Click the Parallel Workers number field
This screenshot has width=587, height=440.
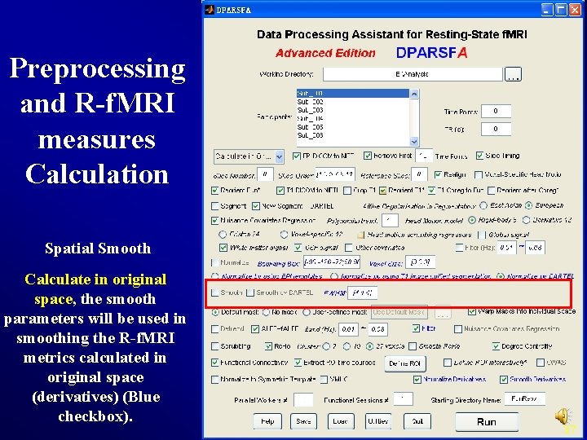(303, 399)
